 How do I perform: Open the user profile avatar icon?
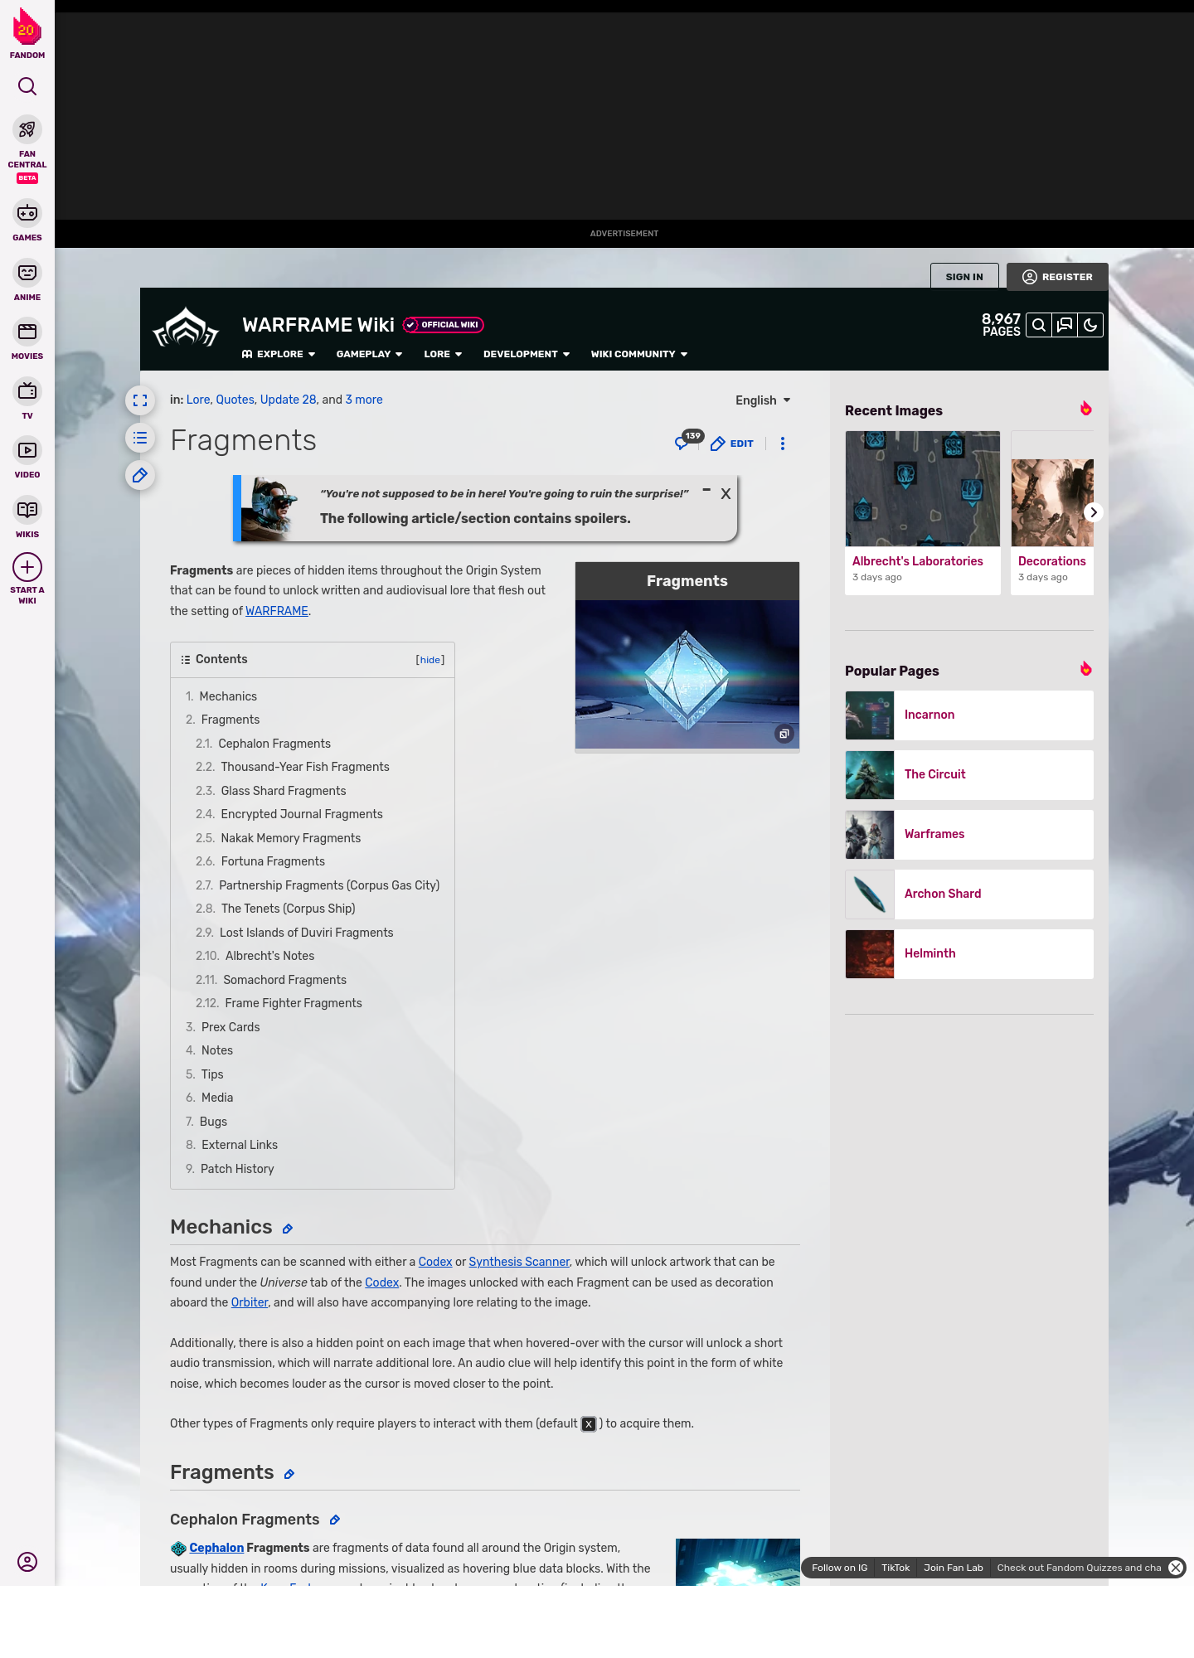click(x=27, y=1562)
